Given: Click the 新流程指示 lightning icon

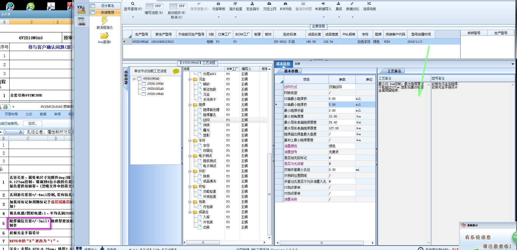Looking at the screenshot, I should pos(104,21).
